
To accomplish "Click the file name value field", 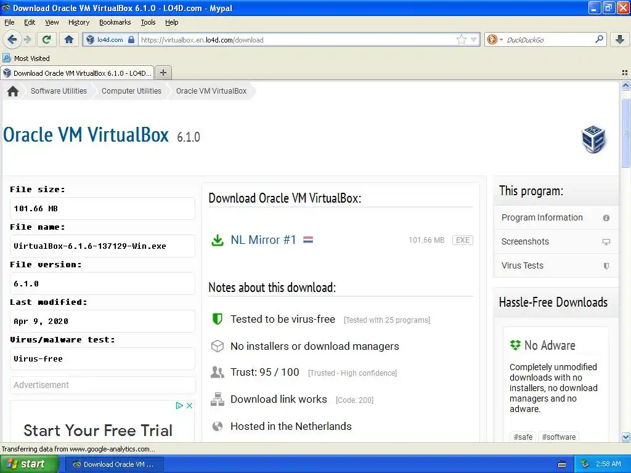I will (x=102, y=246).
